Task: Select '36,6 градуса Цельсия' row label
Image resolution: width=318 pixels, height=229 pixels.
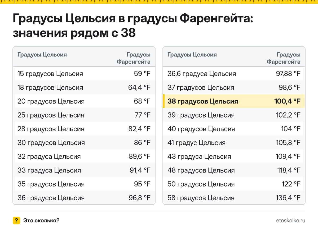Action: (202, 74)
